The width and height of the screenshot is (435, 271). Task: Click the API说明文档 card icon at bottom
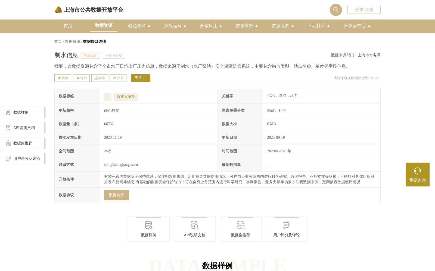[195, 225]
